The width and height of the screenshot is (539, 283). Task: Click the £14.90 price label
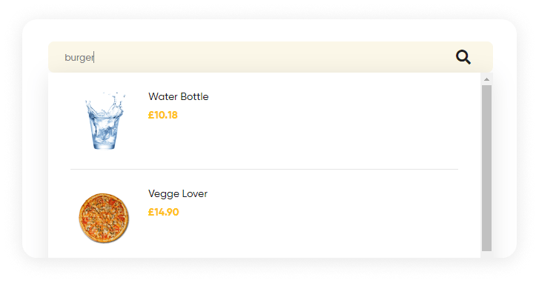point(163,212)
